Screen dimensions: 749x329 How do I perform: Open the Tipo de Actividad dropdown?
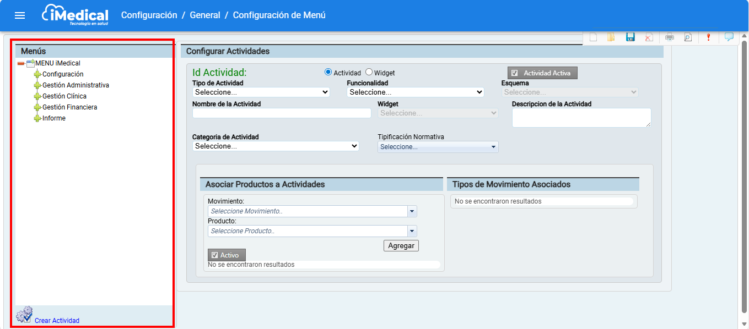[x=261, y=92]
